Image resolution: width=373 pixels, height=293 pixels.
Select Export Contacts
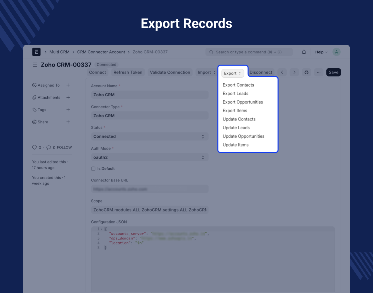click(x=238, y=85)
